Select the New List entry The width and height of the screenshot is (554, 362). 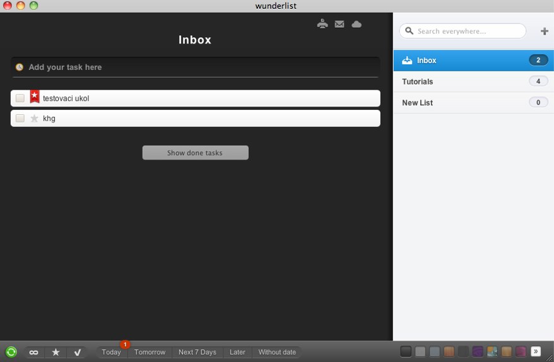(473, 103)
